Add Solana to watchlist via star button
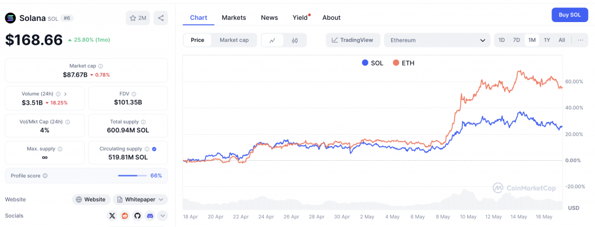The height and width of the screenshot is (227, 595). (138, 18)
